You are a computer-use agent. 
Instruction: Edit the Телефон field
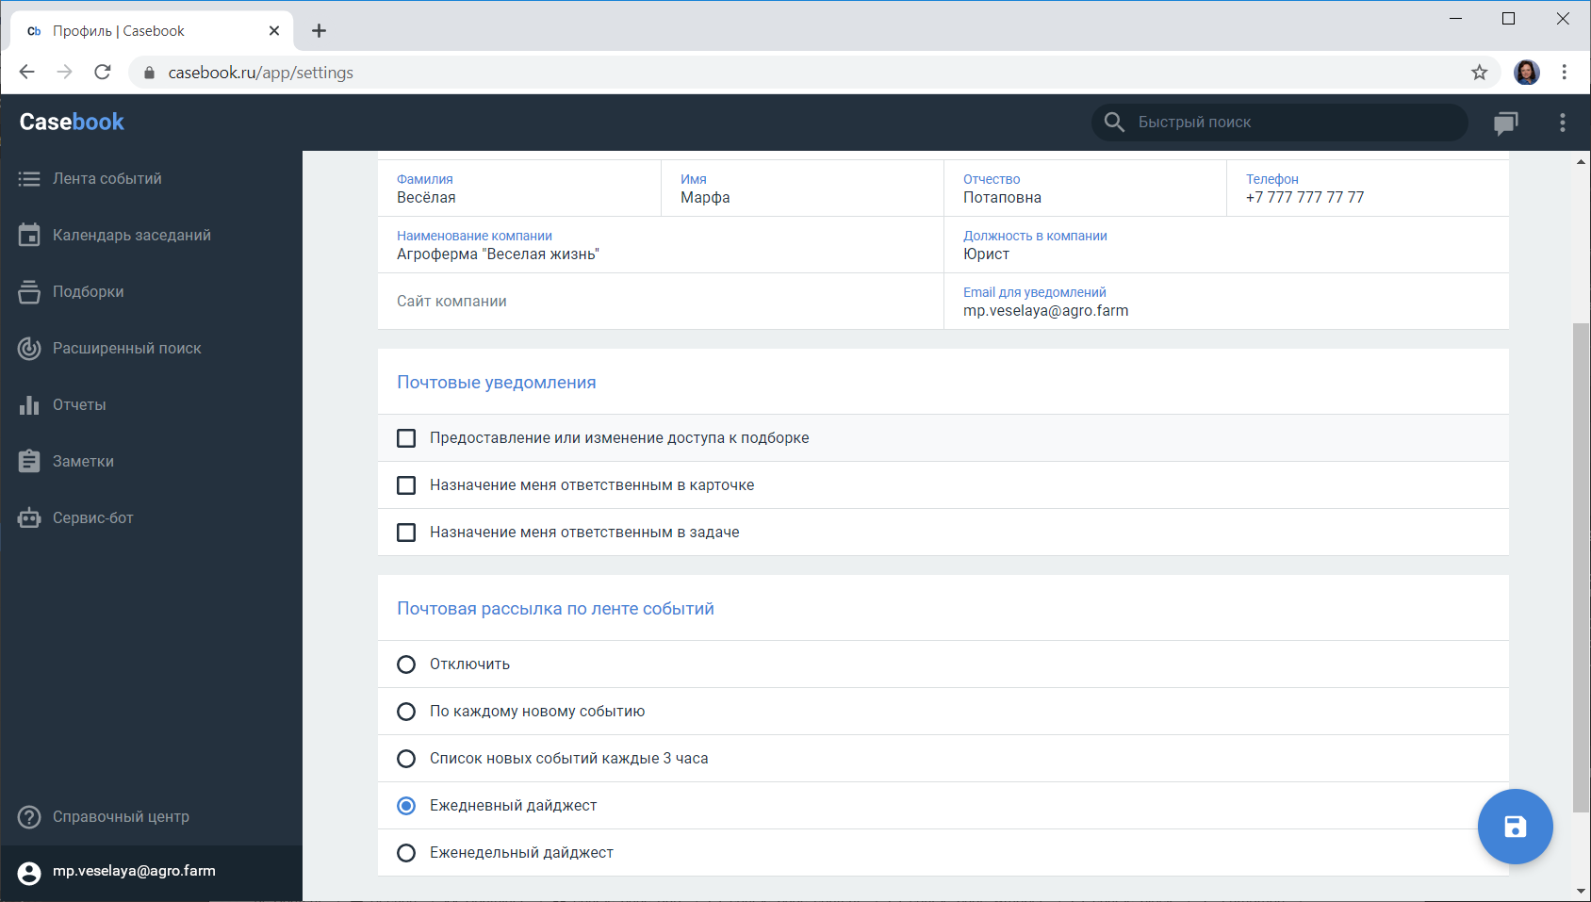(1368, 189)
